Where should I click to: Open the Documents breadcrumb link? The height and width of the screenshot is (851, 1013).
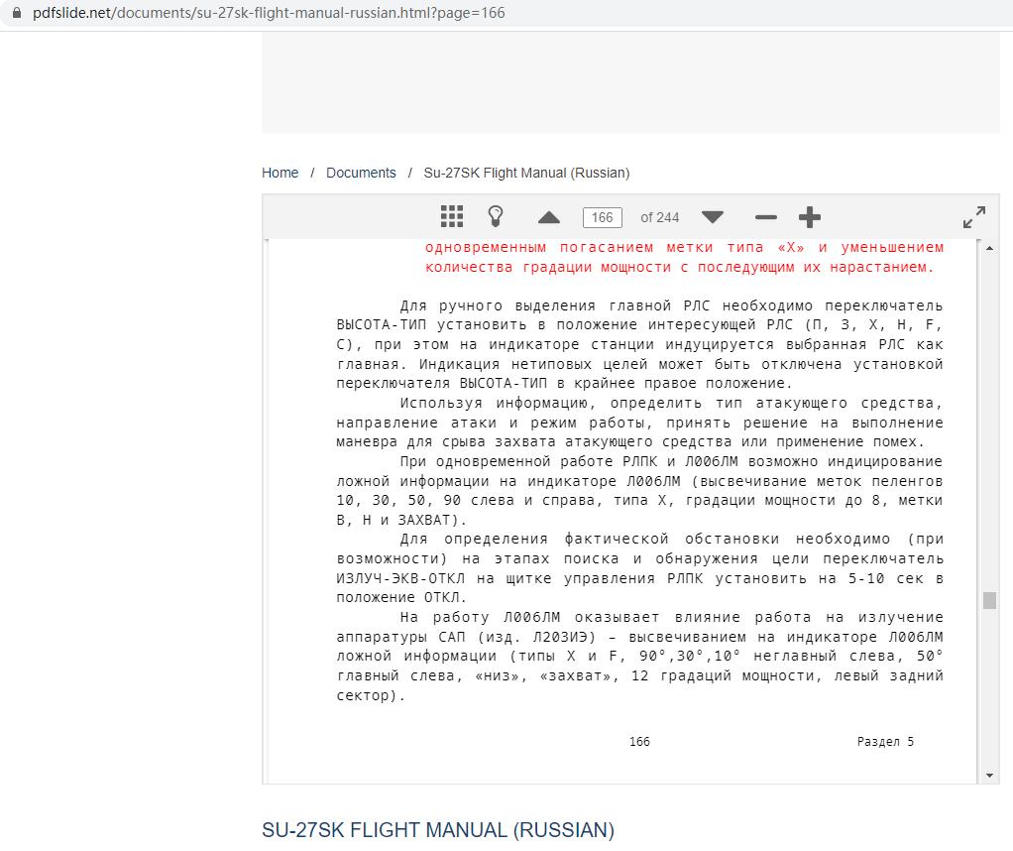point(361,173)
